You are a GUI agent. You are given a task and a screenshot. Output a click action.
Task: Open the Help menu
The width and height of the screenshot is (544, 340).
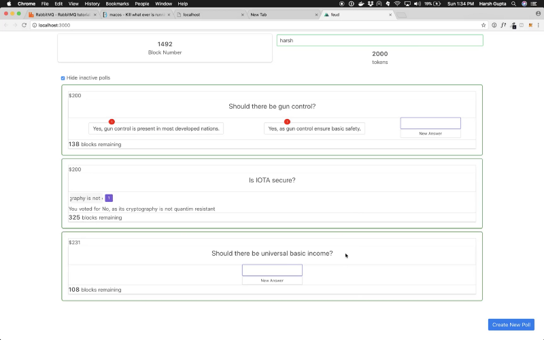coord(182,4)
